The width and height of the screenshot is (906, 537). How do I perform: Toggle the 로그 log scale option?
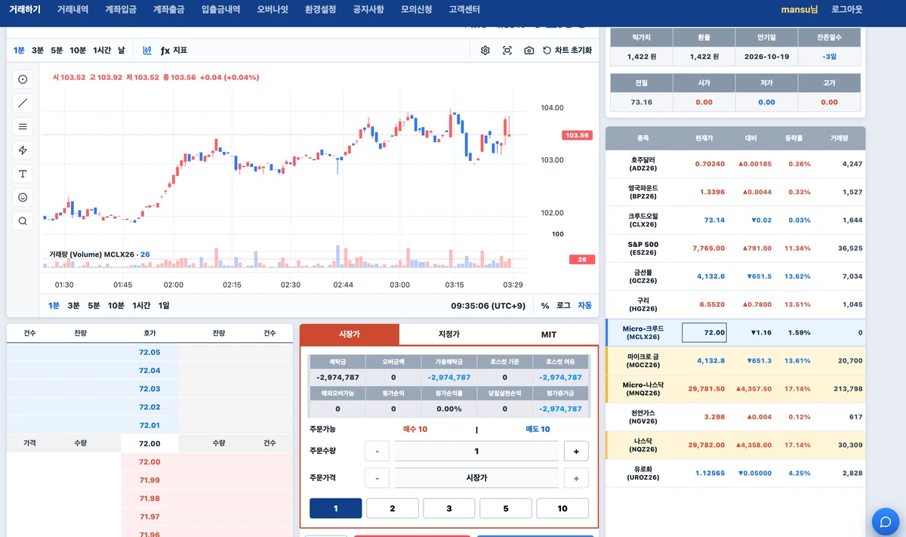[563, 305]
